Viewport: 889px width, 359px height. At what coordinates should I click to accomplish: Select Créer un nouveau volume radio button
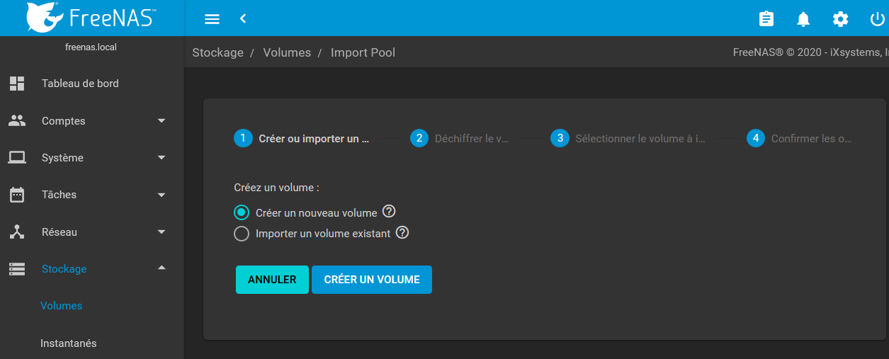coord(242,212)
